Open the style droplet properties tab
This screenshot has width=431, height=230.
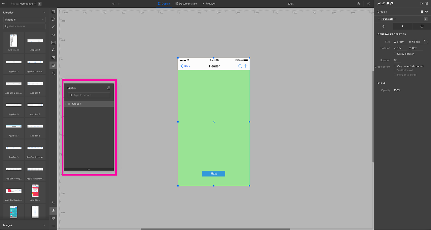coord(383,26)
